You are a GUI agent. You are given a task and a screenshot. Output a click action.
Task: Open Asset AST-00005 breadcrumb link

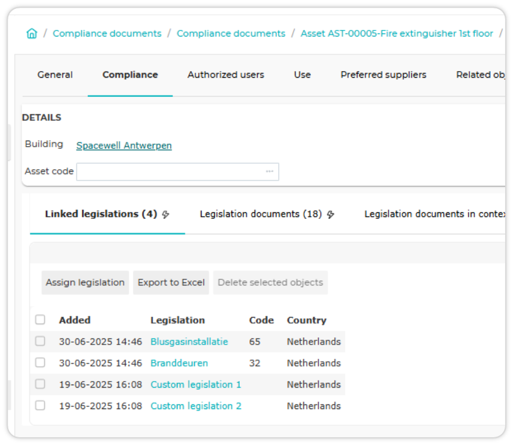click(x=397, y=33)
